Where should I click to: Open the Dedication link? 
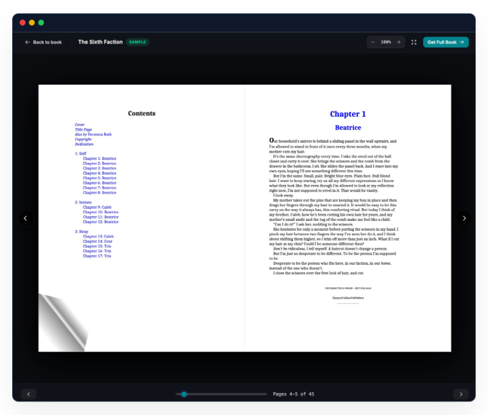tap(84, 144)
